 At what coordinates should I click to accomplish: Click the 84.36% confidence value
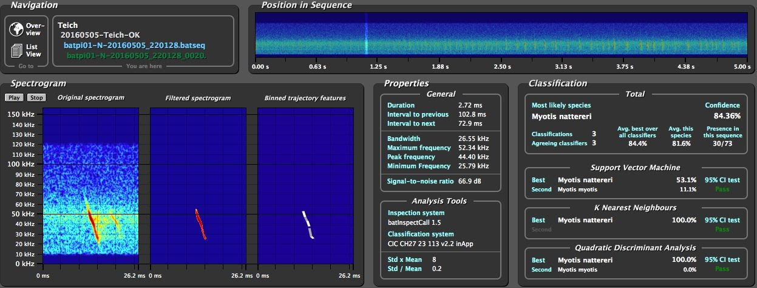pyautogui.click(x=727, y=116)
